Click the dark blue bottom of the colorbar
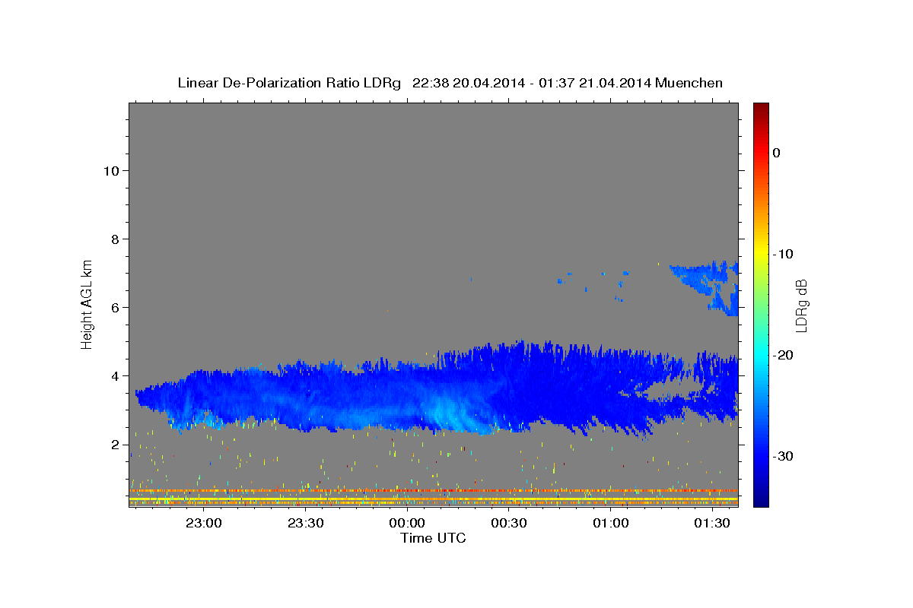Image resolution: width=913 pixels, height=608 pixels. [x=761, y=499]
